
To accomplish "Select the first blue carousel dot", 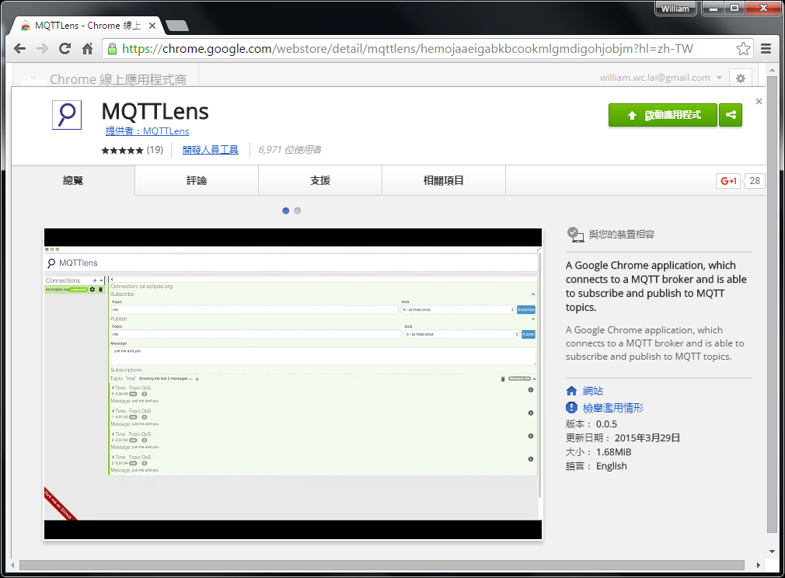I will [285, 211].
